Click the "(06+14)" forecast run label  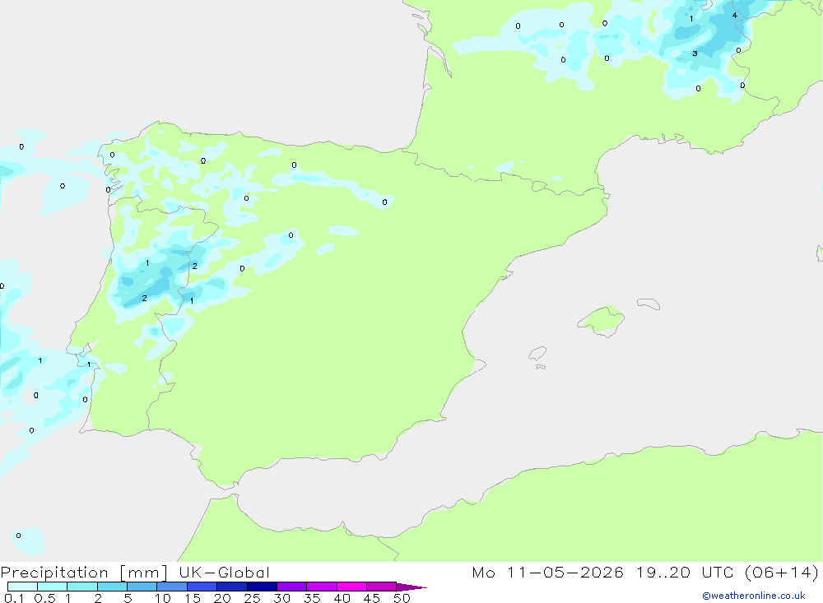782,572
